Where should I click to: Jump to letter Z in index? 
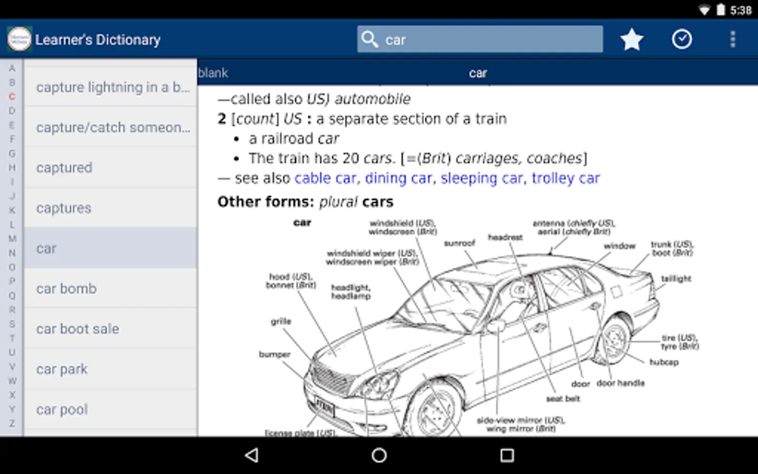tap(12, 423)
